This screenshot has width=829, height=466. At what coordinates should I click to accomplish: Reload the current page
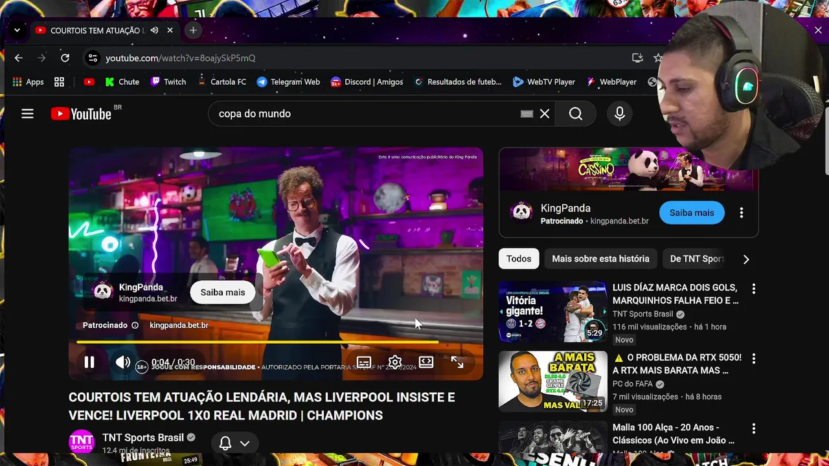(65, 58)
